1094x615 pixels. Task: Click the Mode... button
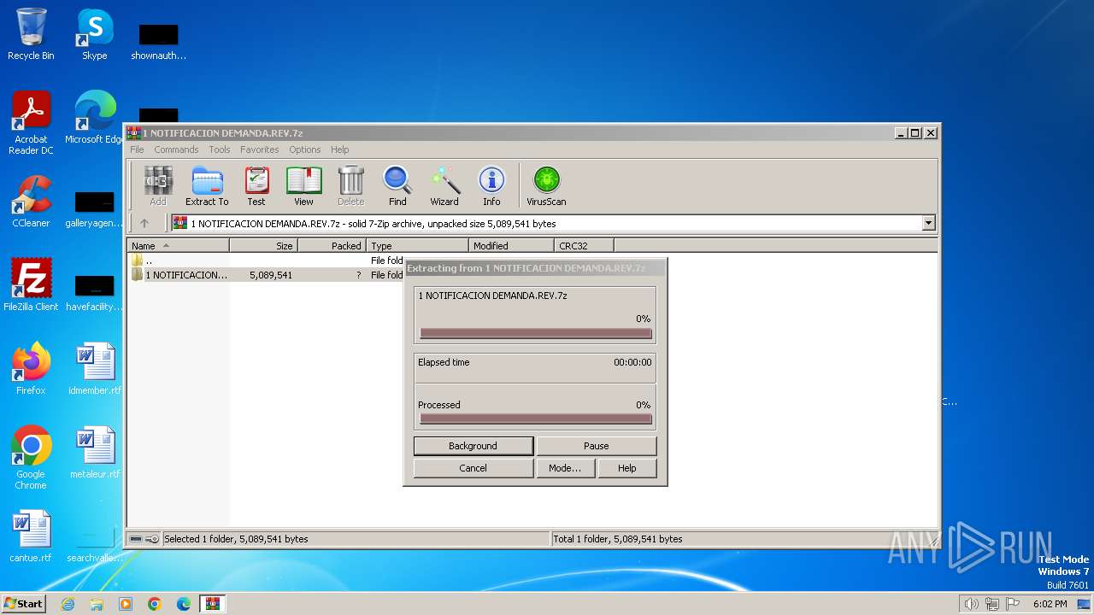tap(565, 468)
